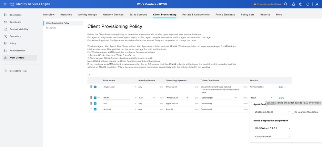The image size is (322, 147).
Task: Open the WinSPWizard 3.2.0.1 dropdown
Action: [273, 128]
